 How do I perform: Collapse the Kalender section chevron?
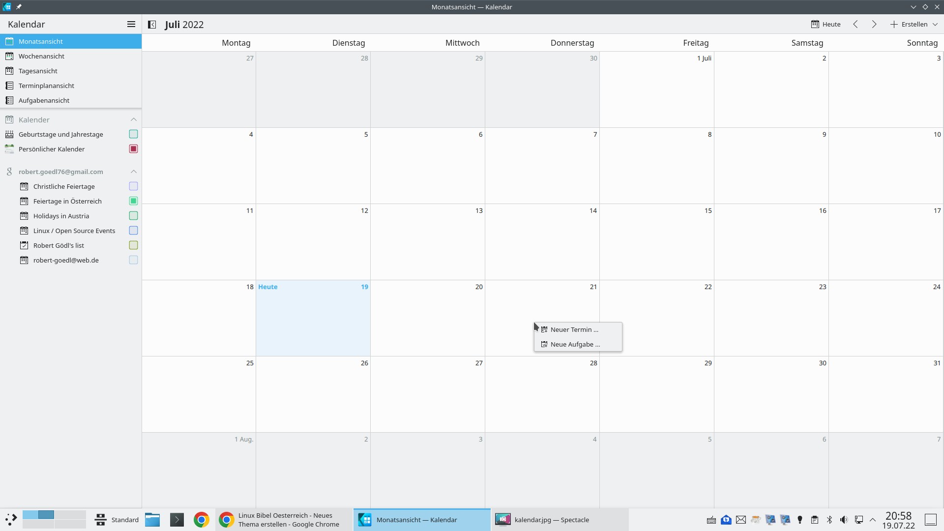coord(133,119)
